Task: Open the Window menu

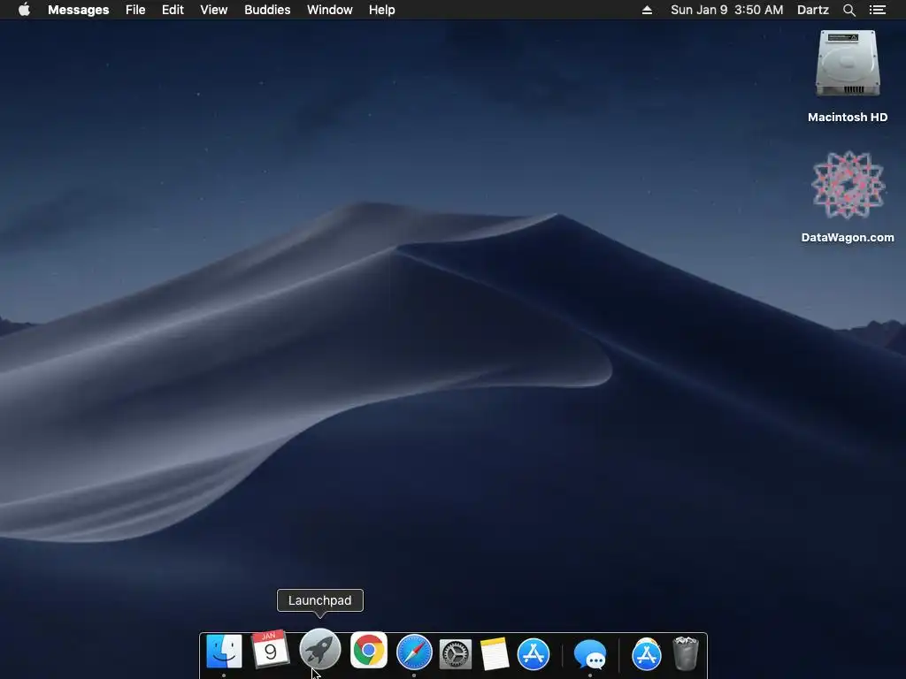Action: [x=330, y=10]
